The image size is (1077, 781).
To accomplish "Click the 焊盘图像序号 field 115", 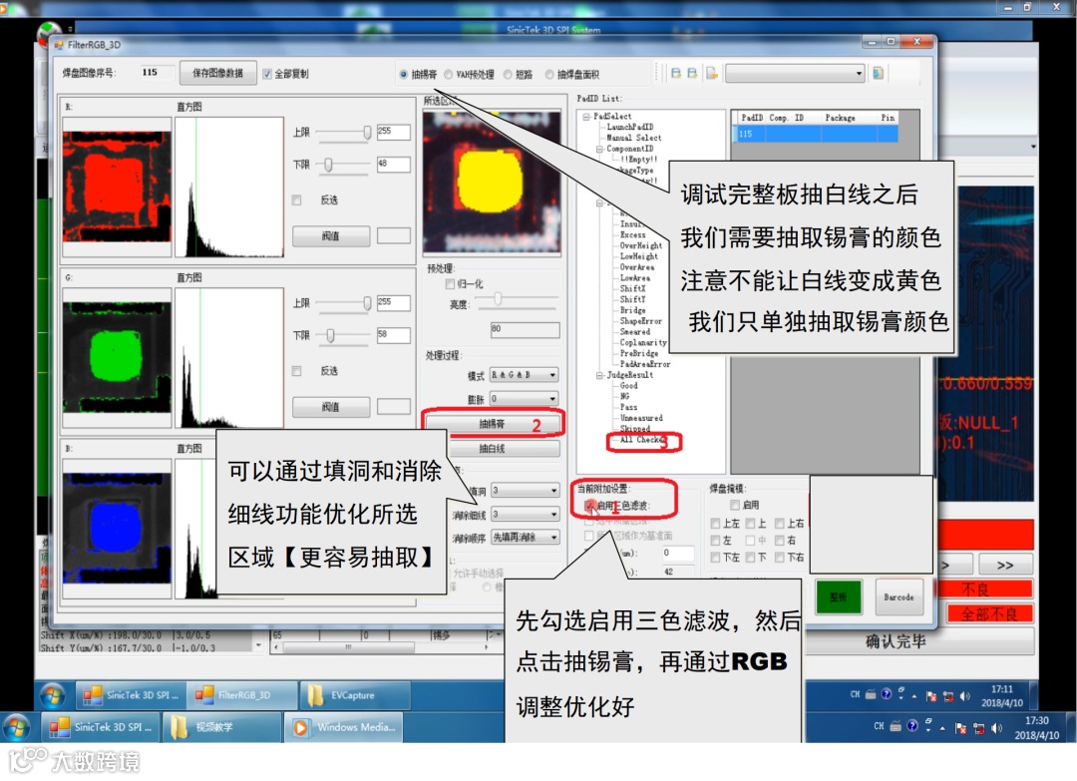I will [x=157, y=73].
